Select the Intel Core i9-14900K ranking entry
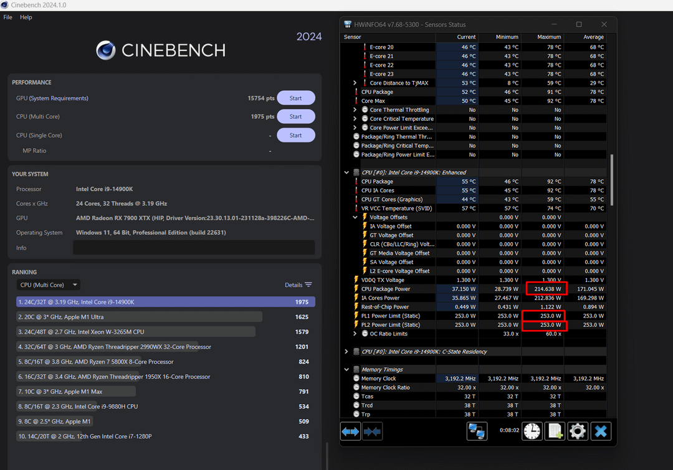The height and width of the screenshot is (470, 673). pos(166,302)
